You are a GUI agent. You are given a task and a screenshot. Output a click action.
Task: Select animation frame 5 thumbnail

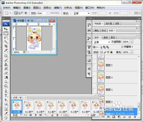[62, 105]
